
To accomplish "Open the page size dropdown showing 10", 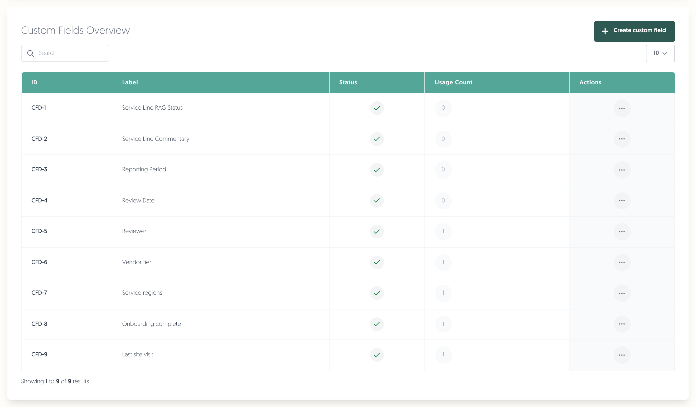I will pos(660,53).
